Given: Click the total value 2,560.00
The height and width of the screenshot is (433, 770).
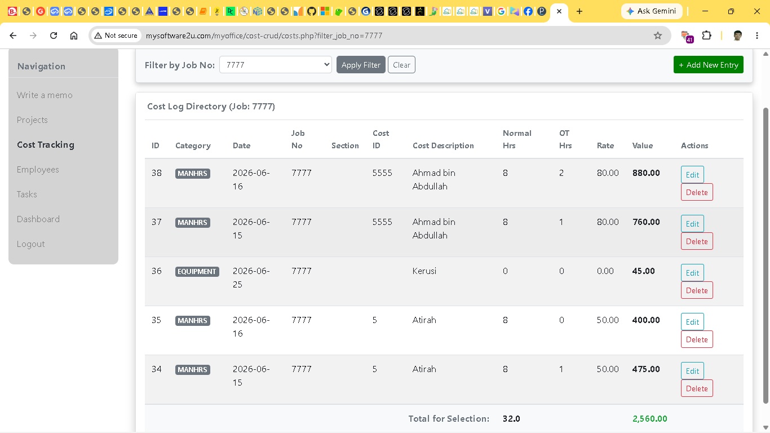Looking at the screenshot, I should [650, 419].
